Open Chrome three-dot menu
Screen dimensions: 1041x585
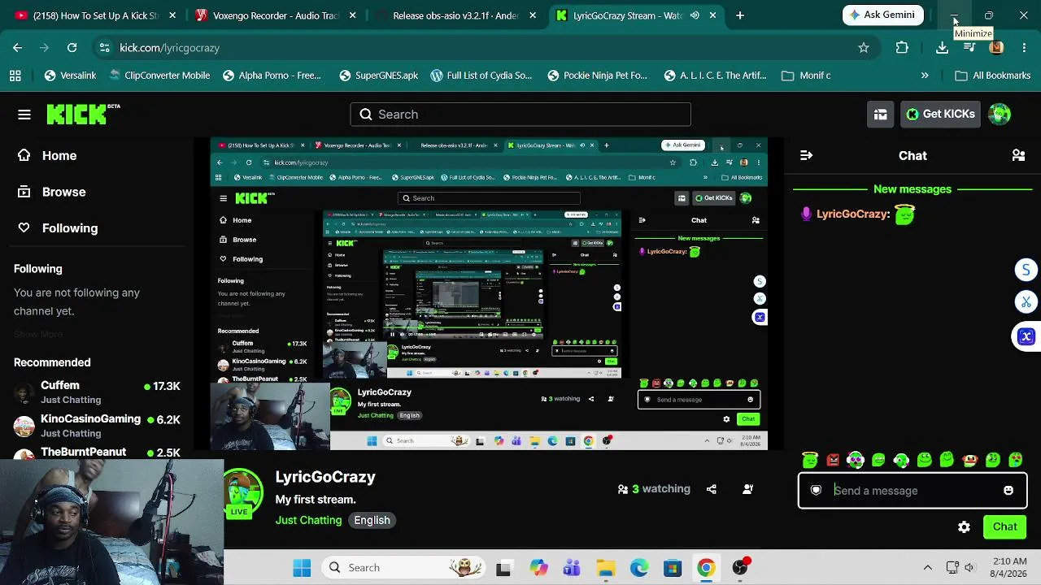[1023, 48]
